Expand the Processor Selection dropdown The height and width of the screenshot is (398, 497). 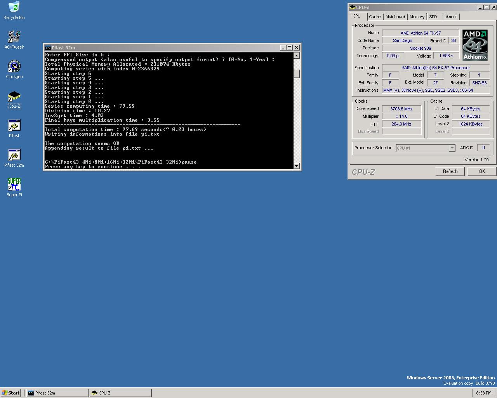(x=452, y=148)
